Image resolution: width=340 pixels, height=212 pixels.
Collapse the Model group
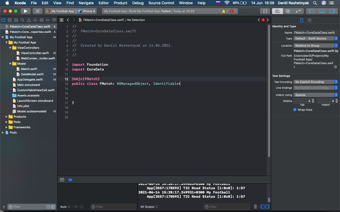point(10,64)
